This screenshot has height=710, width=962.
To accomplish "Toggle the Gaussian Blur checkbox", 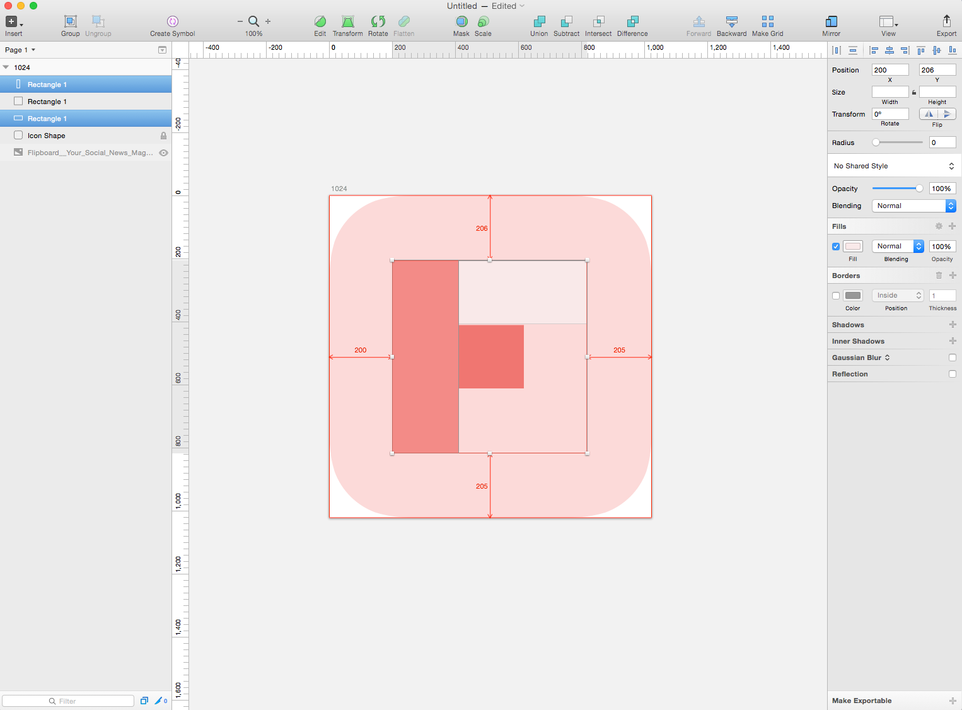I will pyautogui.click(x=952, y=358).
